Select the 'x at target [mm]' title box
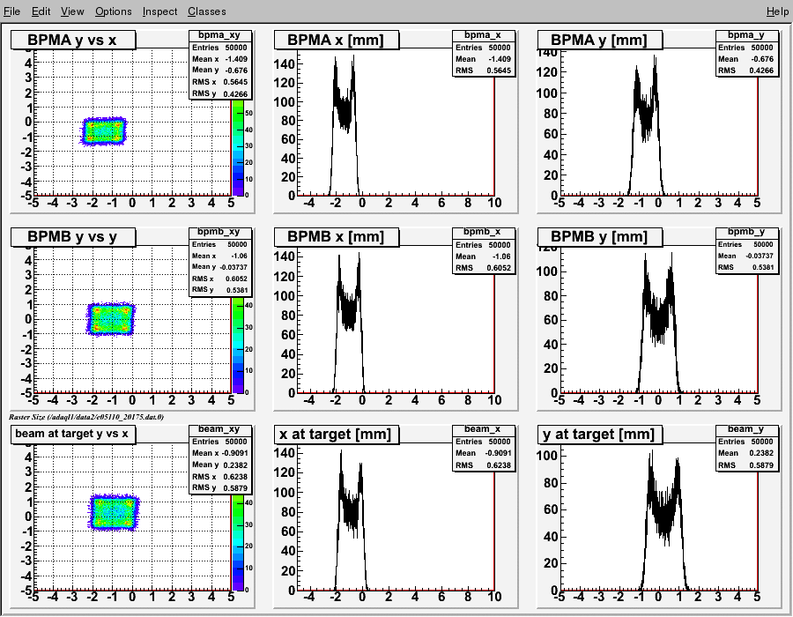 (337, 434)
